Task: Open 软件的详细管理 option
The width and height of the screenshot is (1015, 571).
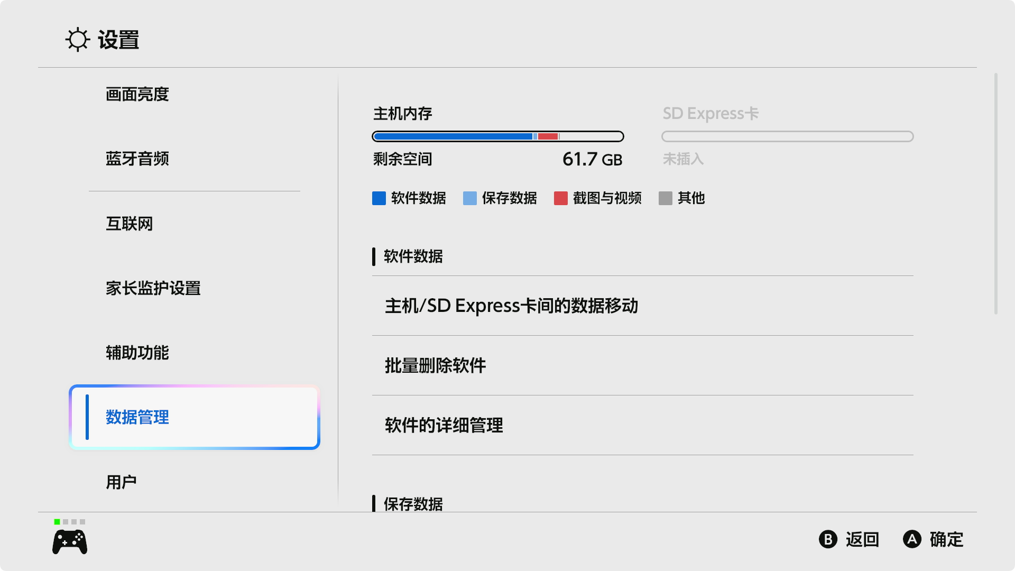Action: (643, 425)
